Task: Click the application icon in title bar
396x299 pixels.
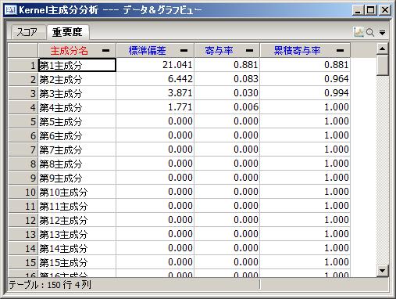Action: tap(10, 10)
